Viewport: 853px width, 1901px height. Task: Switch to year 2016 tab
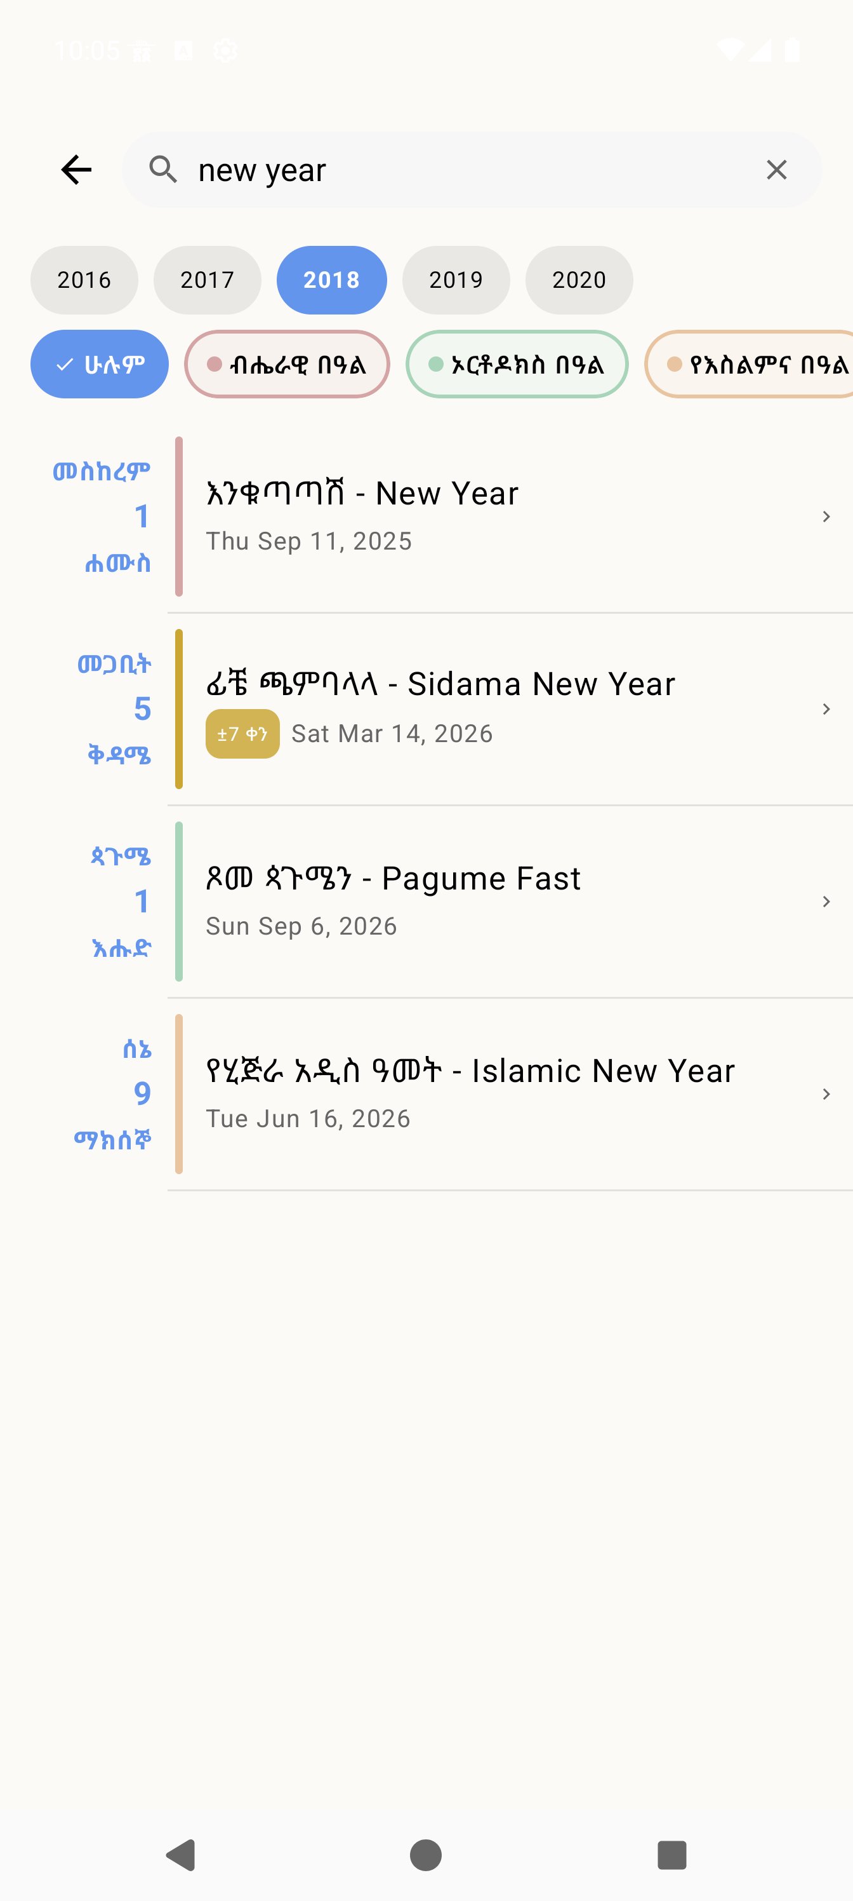84,280
